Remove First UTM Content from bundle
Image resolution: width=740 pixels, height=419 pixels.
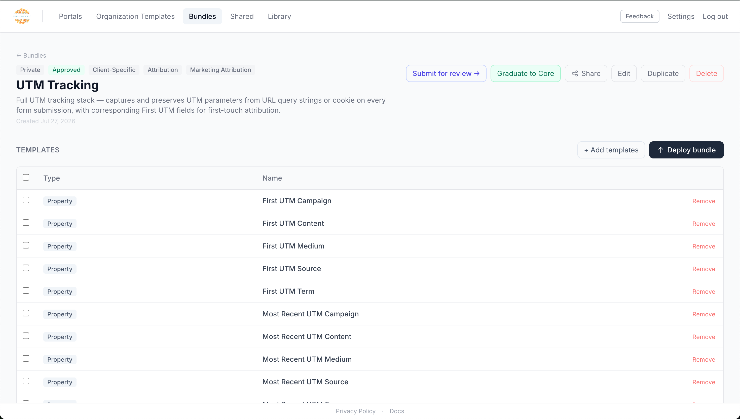704,224
